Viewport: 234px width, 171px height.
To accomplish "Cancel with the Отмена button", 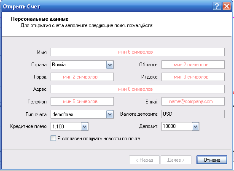I will (212, 160).
